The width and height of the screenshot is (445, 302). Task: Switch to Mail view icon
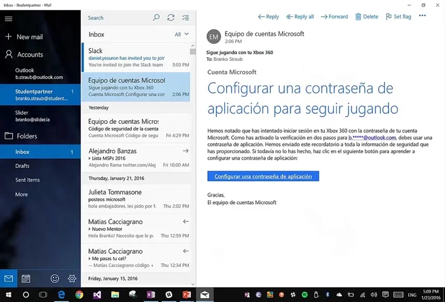8,278
